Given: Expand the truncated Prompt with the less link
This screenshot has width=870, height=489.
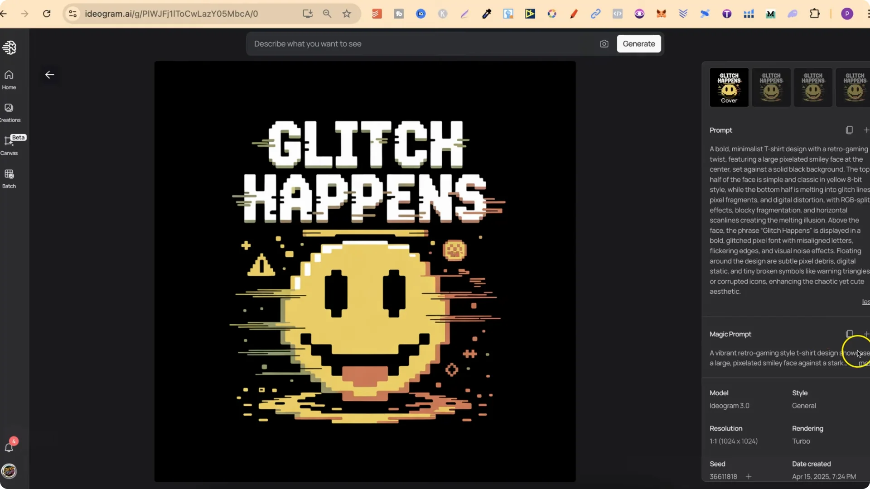Looking at the screenshot, I should [865, 302].
